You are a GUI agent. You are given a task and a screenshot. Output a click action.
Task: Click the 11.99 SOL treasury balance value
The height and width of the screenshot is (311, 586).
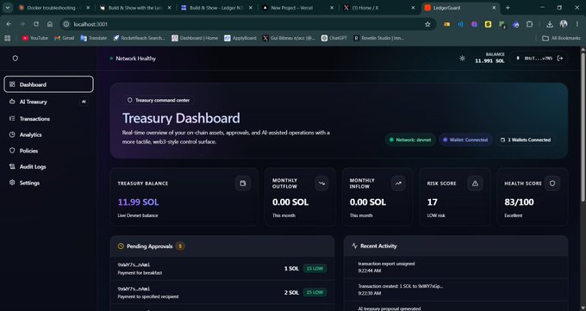[138, 202]
